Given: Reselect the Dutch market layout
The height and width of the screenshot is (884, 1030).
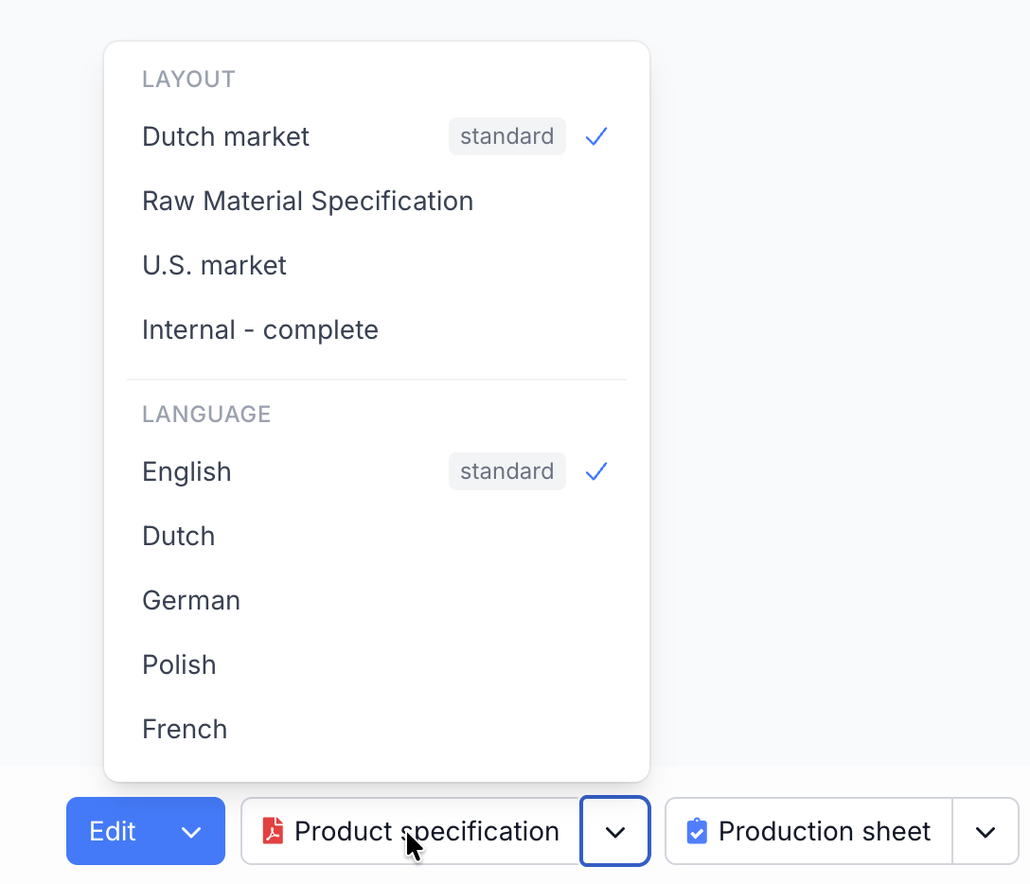Looking at the screenshot, I should (225, 136).
